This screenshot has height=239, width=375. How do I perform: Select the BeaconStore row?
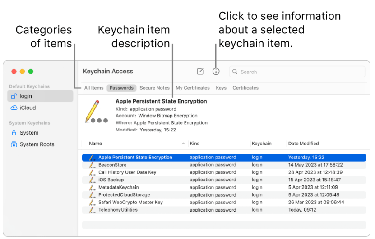click(224, 165)
